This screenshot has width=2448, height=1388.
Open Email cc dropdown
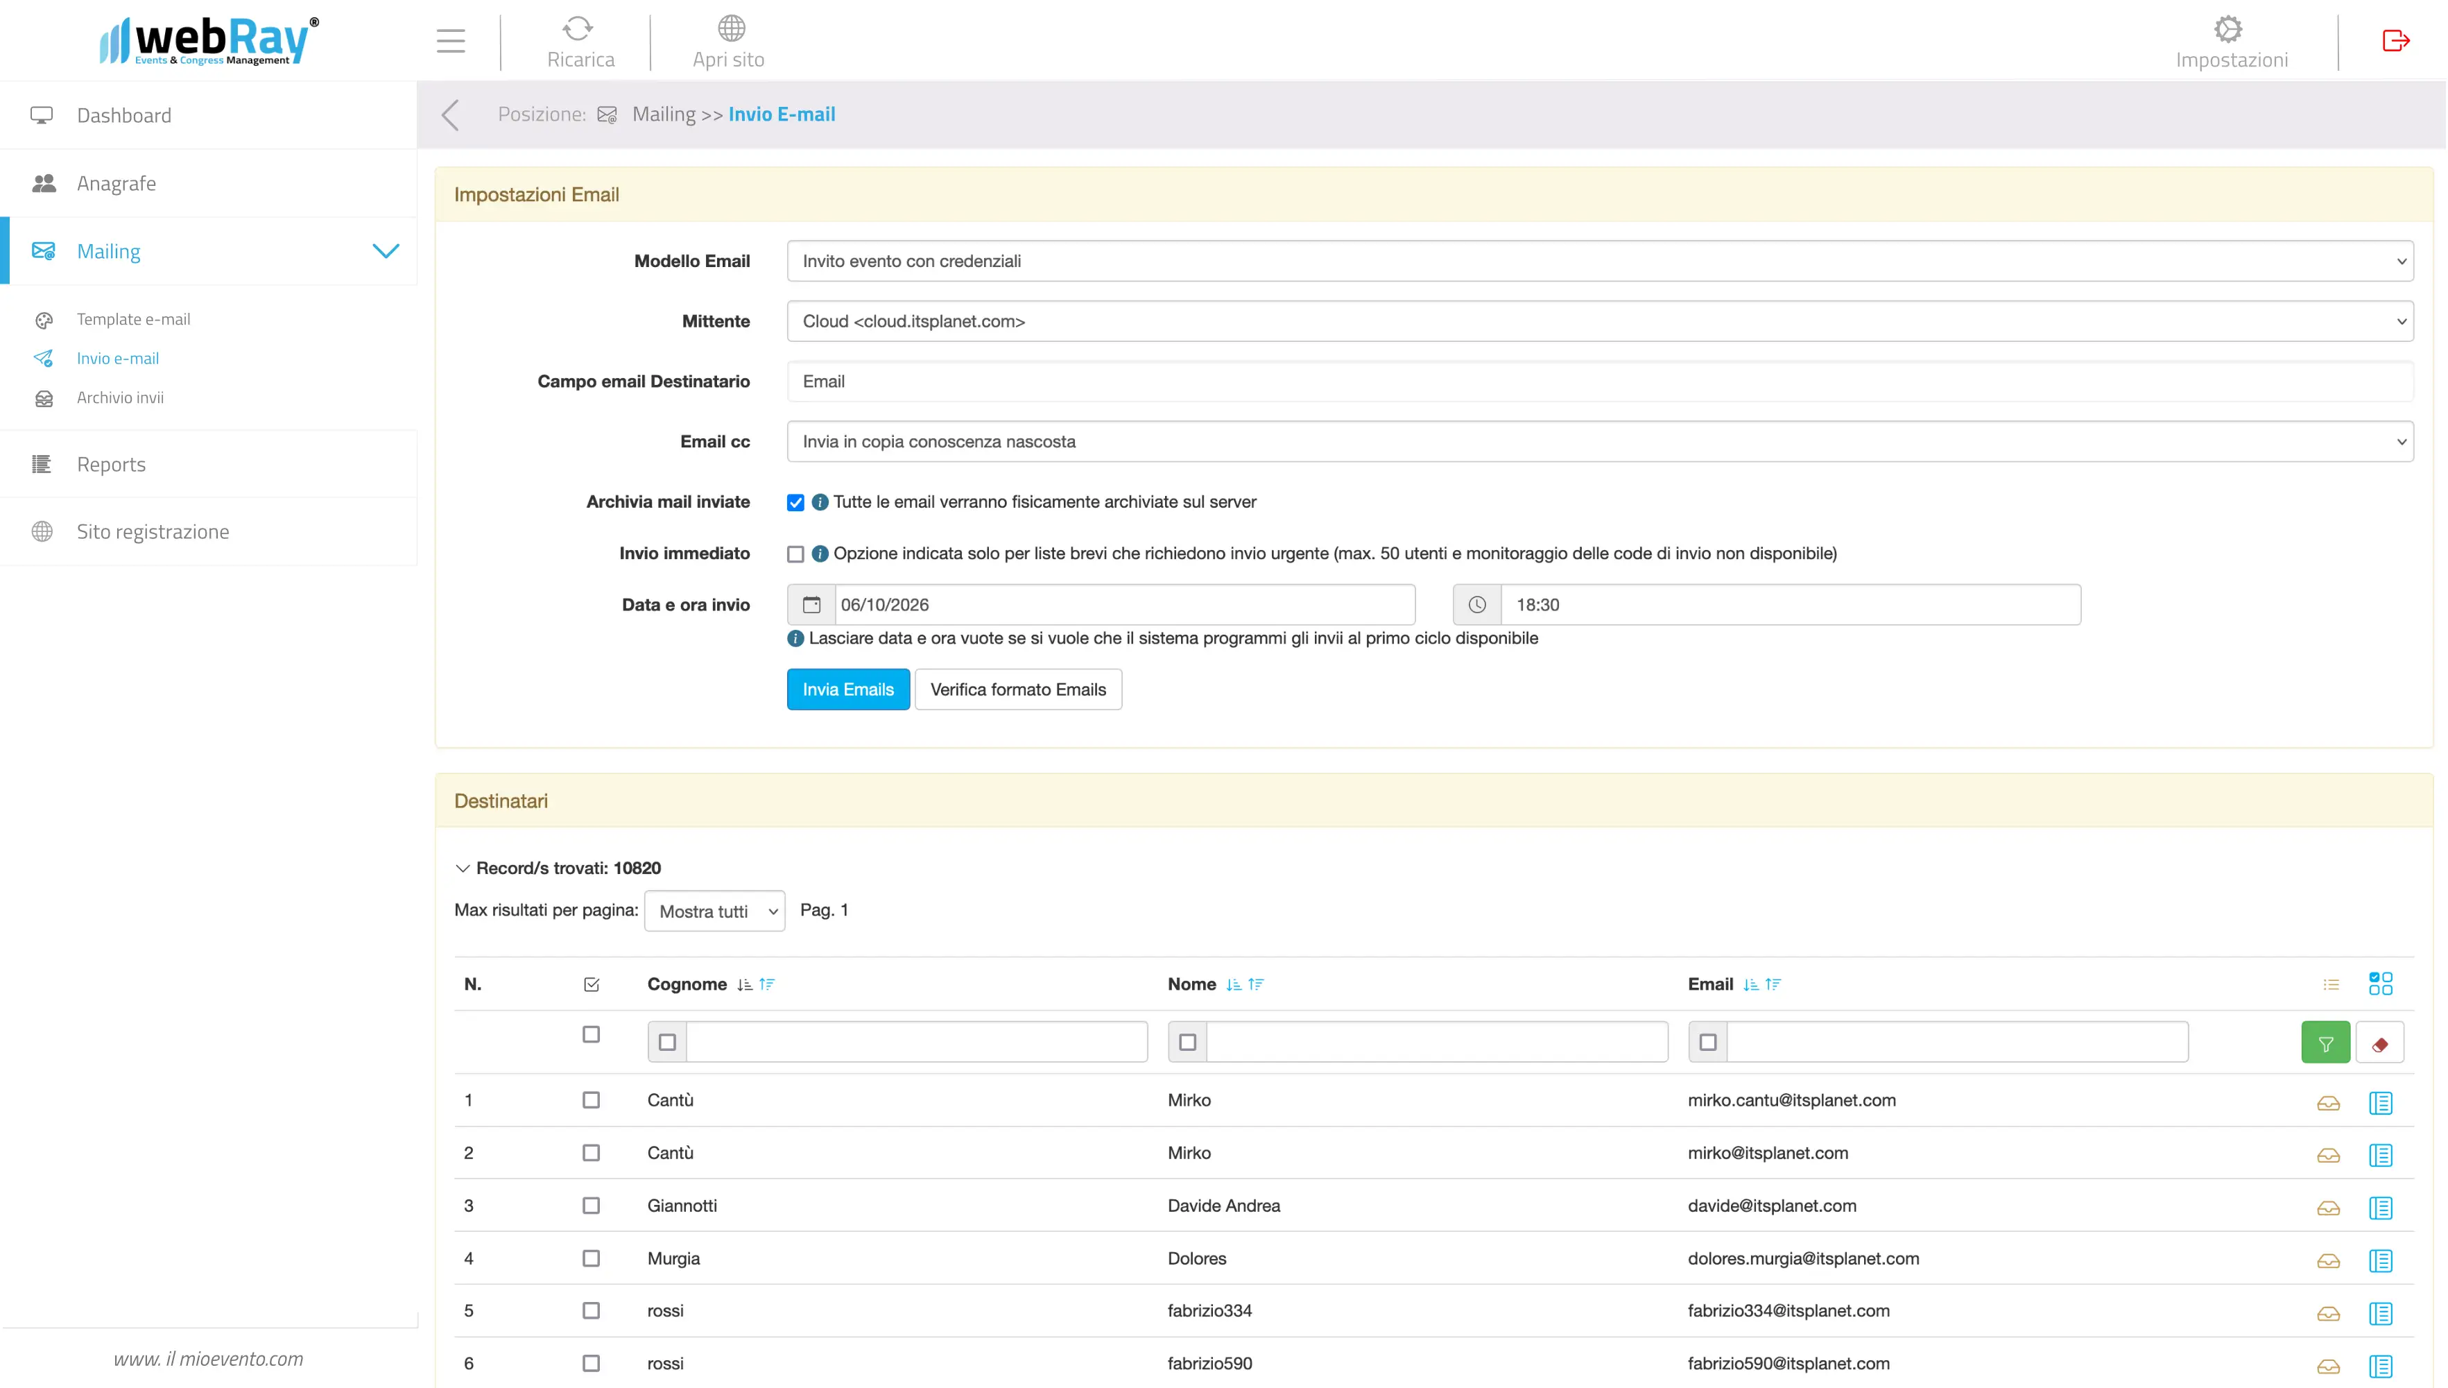coord(1600,441)
